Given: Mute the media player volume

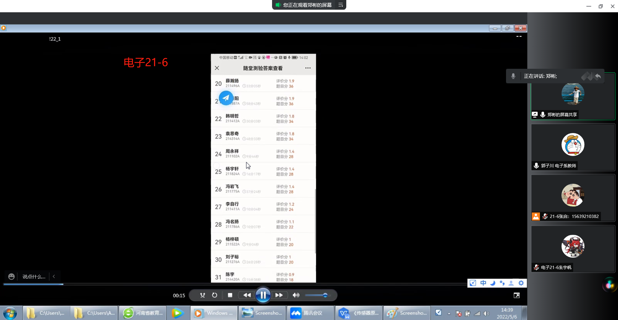Looking at the screenshot, I should (296, 295).
